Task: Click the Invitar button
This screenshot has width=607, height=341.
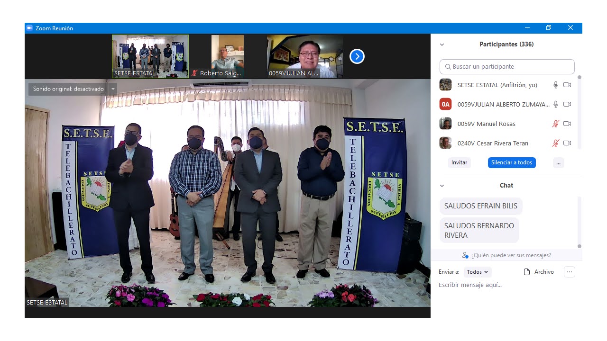Action: click(x=459, y=162)
